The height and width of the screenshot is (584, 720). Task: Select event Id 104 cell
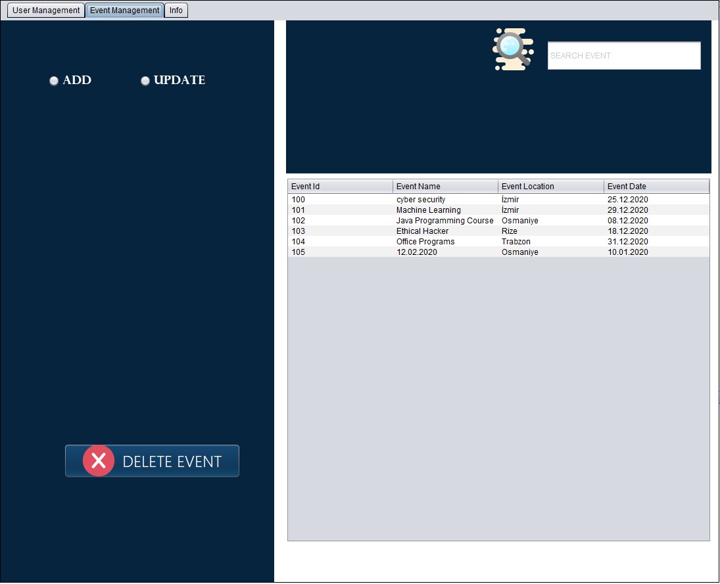pyautogui.click(x=340, y=242)
